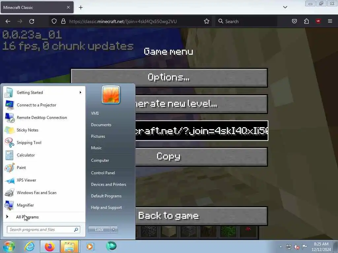Open Control Panel
The height and width of the screenshot is (253, 338).
[103, 173]
